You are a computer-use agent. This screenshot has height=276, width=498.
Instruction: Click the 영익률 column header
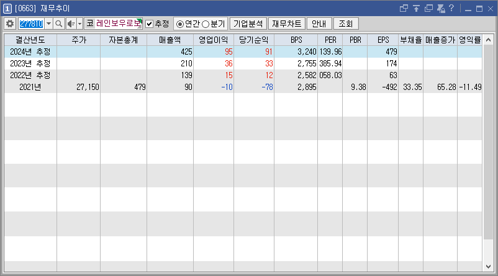click(x=469, y=40)
